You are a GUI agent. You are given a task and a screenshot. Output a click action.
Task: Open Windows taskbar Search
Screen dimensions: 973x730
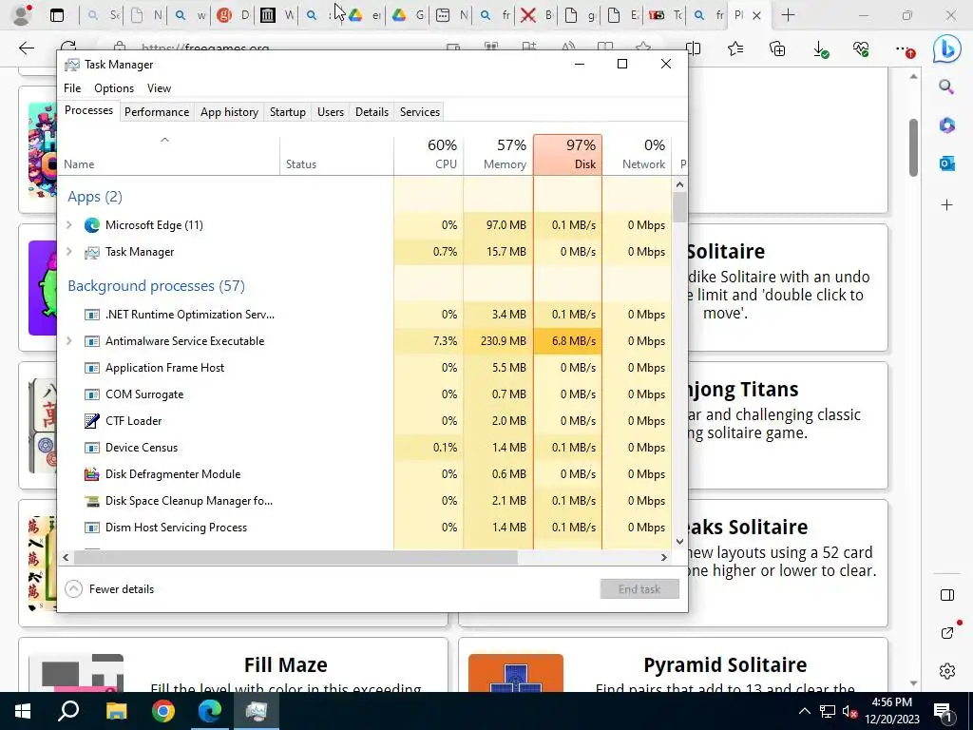coord(68,711)
